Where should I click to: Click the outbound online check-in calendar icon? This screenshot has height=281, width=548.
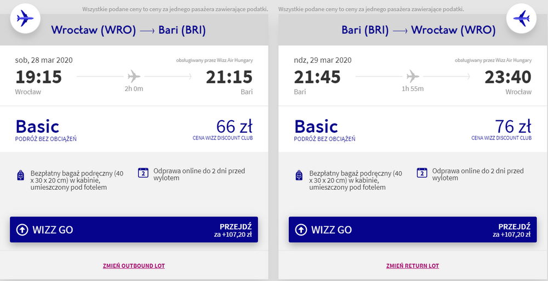coord(144,173)
